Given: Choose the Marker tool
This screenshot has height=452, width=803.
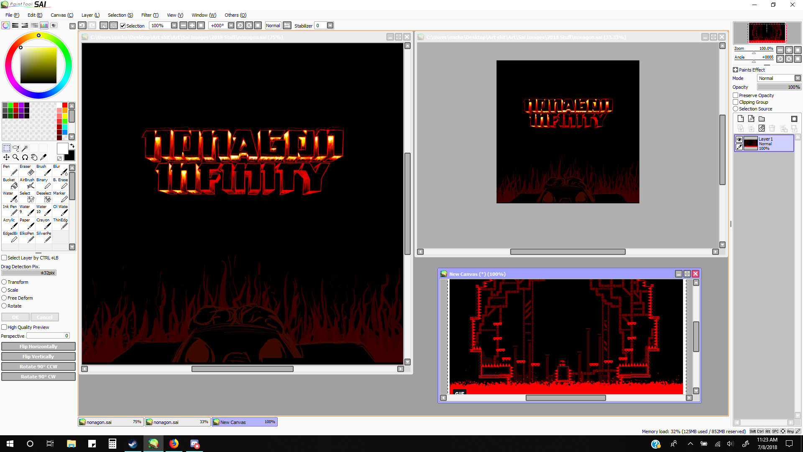Looking at the screenshot, I should (x=60, y=197).
